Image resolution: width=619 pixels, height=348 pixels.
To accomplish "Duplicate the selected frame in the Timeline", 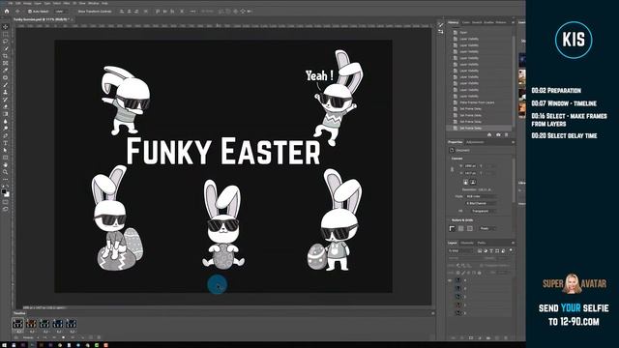I will (x=90, y=337).
